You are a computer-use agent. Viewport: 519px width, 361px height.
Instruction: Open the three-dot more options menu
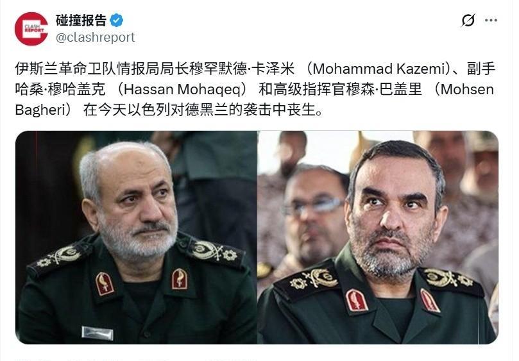[x=491, y=20]
